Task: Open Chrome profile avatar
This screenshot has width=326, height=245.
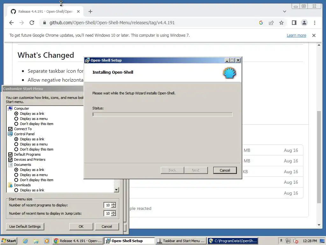Action: click(x=304, y=23)
